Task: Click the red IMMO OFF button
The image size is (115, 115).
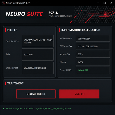Action: (79, 94)
